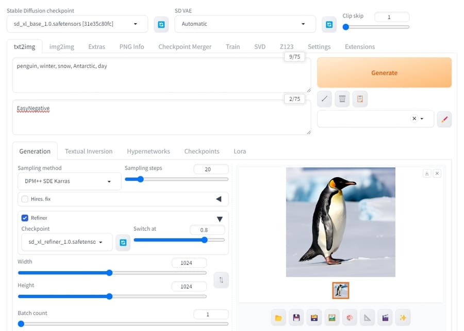
Task: Click into the positive prompt text box
Action: click(x=161, y=75)
